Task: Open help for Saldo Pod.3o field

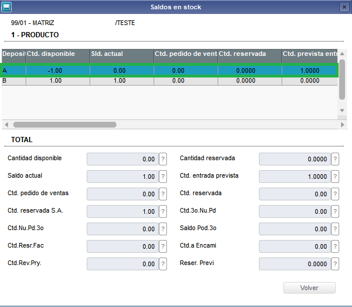Action: [x=335, y=229]
